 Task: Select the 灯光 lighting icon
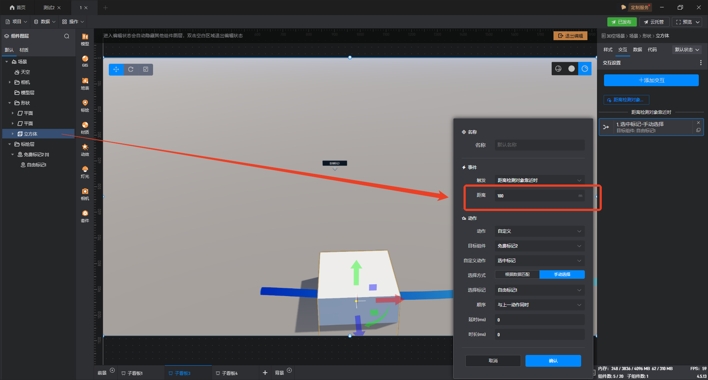coord(85,172)
